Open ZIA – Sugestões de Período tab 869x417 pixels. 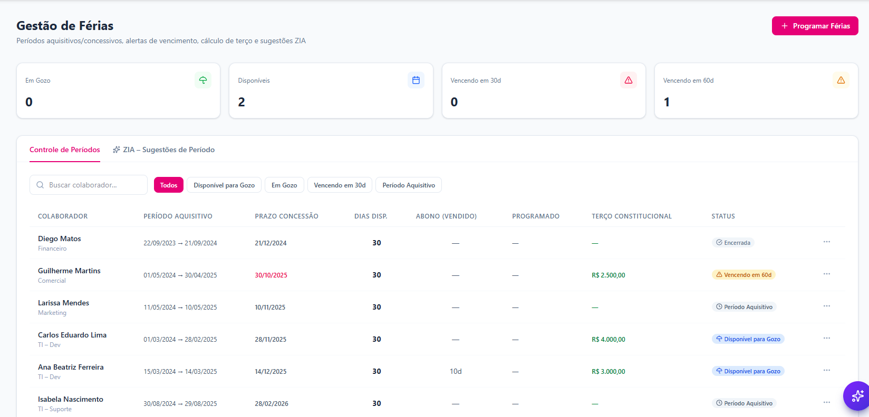pos(163,150)
